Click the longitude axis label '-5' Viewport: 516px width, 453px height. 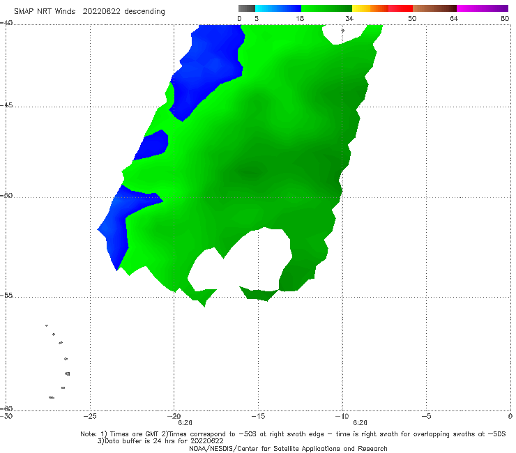tap(426, 416)
